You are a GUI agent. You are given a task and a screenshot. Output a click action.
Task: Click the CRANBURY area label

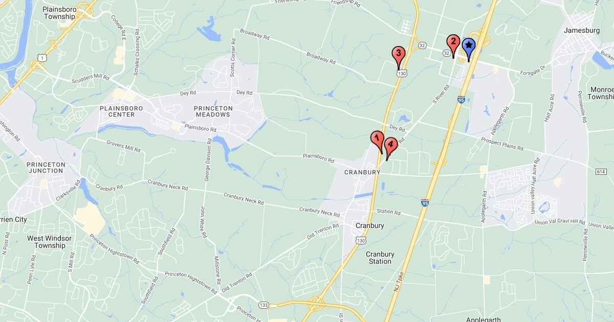tap(362, 172)
